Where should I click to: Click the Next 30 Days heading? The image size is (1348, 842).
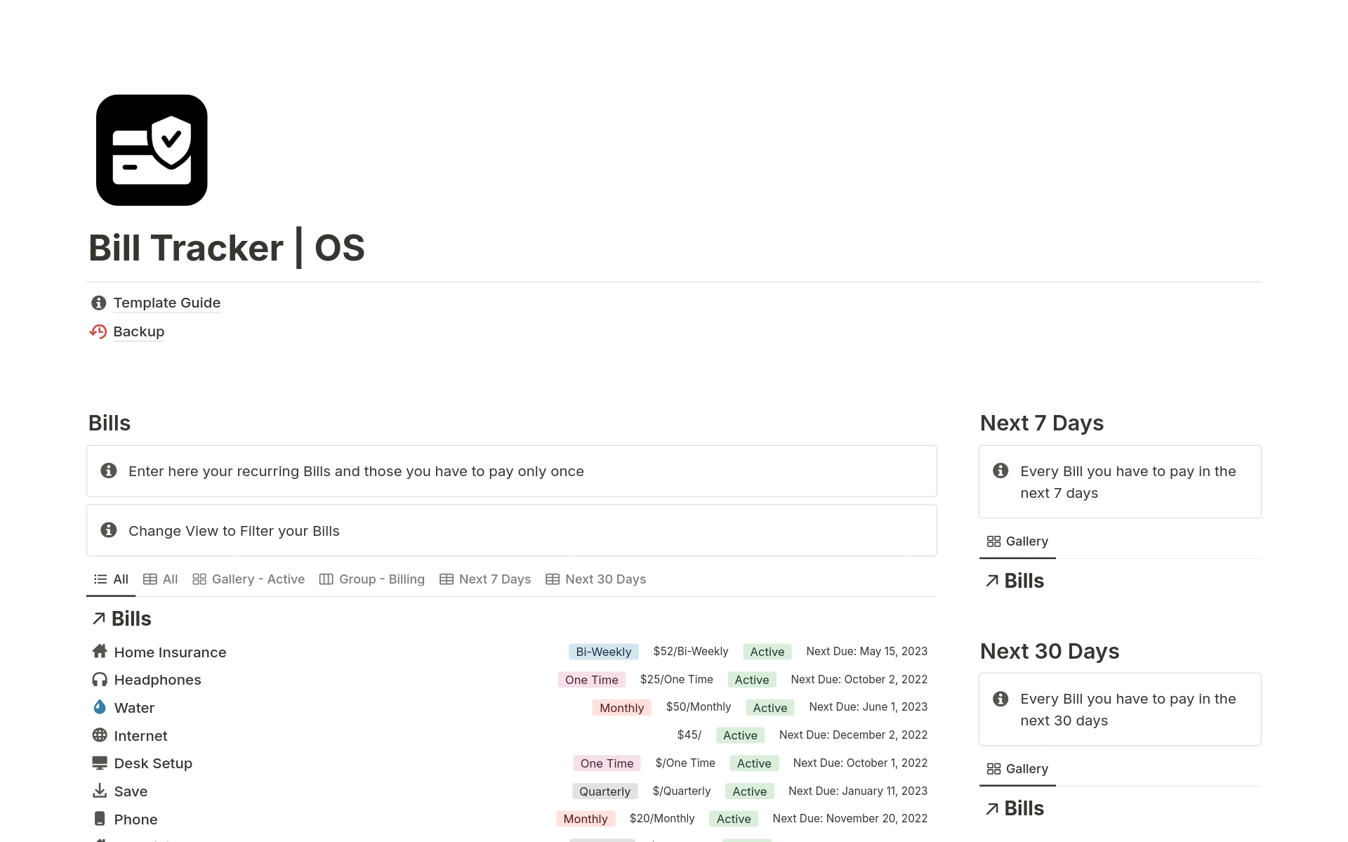(1050, 651)
